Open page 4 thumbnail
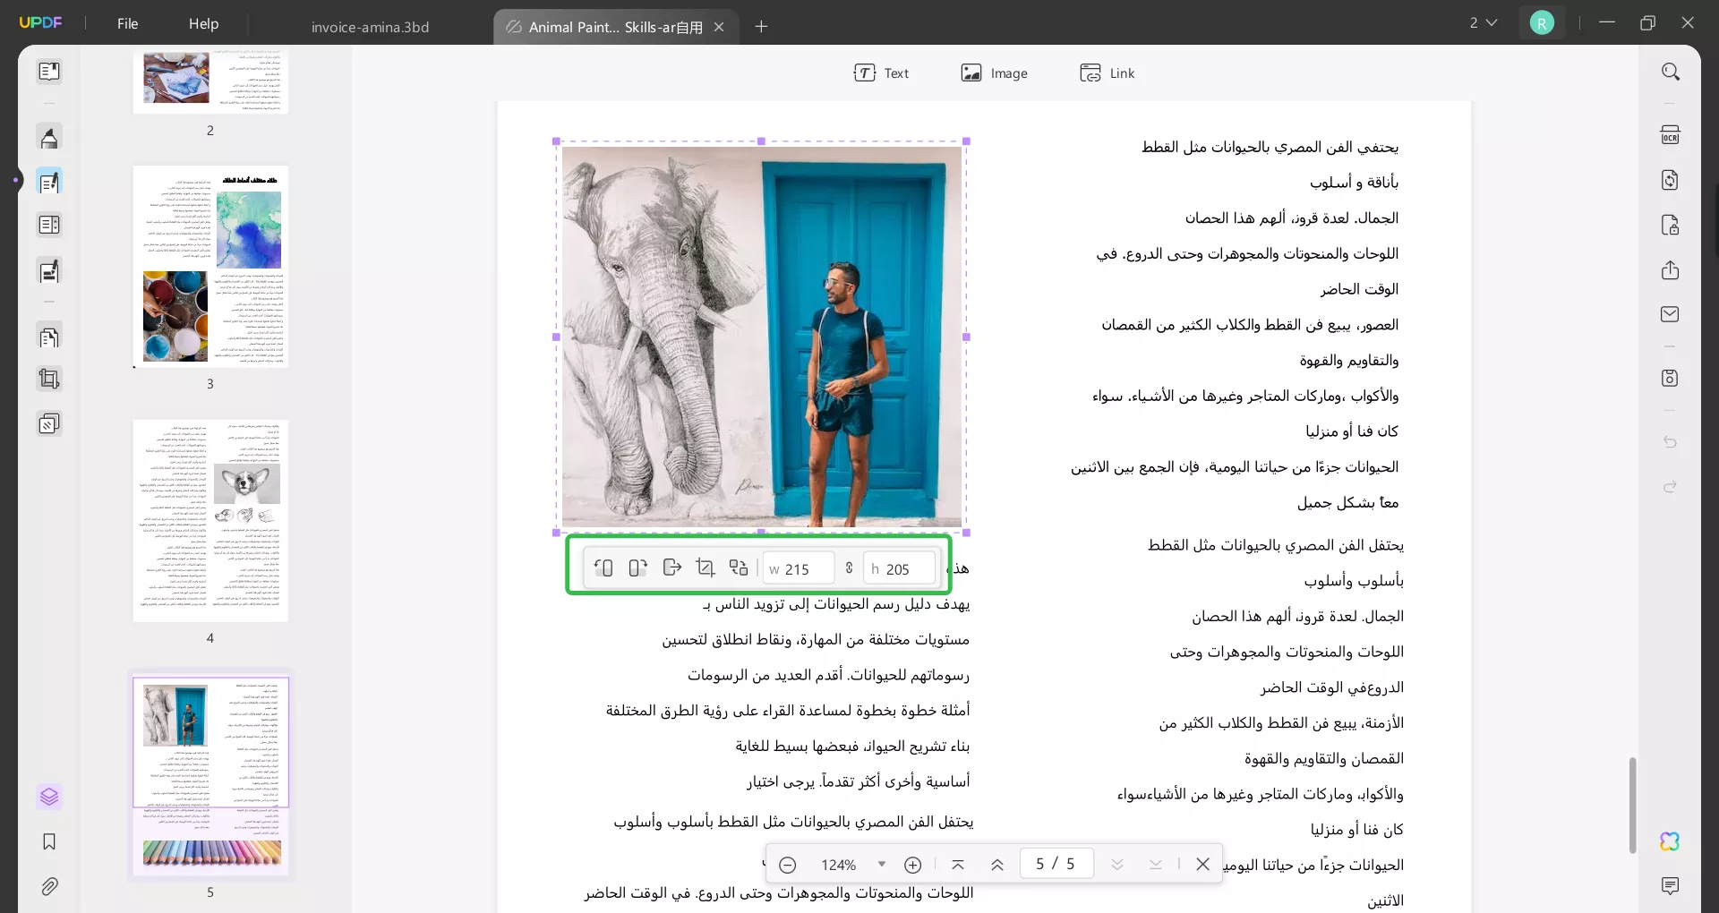This screenshot has width=1719, height=913. click(210, 521)
